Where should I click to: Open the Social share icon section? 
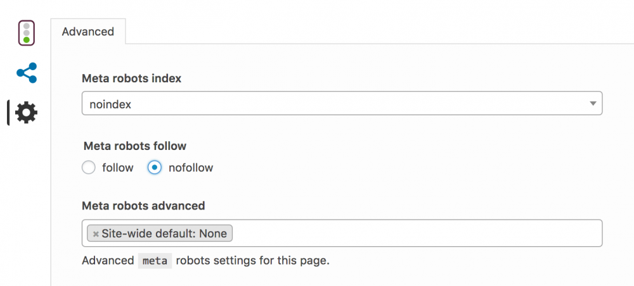pyautogui.click(x=27, y=73)
